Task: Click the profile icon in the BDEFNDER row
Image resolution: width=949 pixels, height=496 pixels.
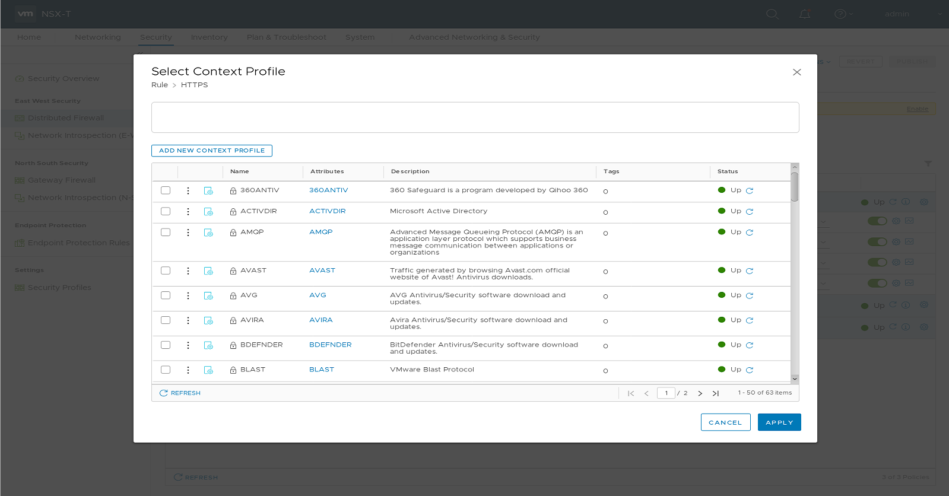Action: coord(208,345)
